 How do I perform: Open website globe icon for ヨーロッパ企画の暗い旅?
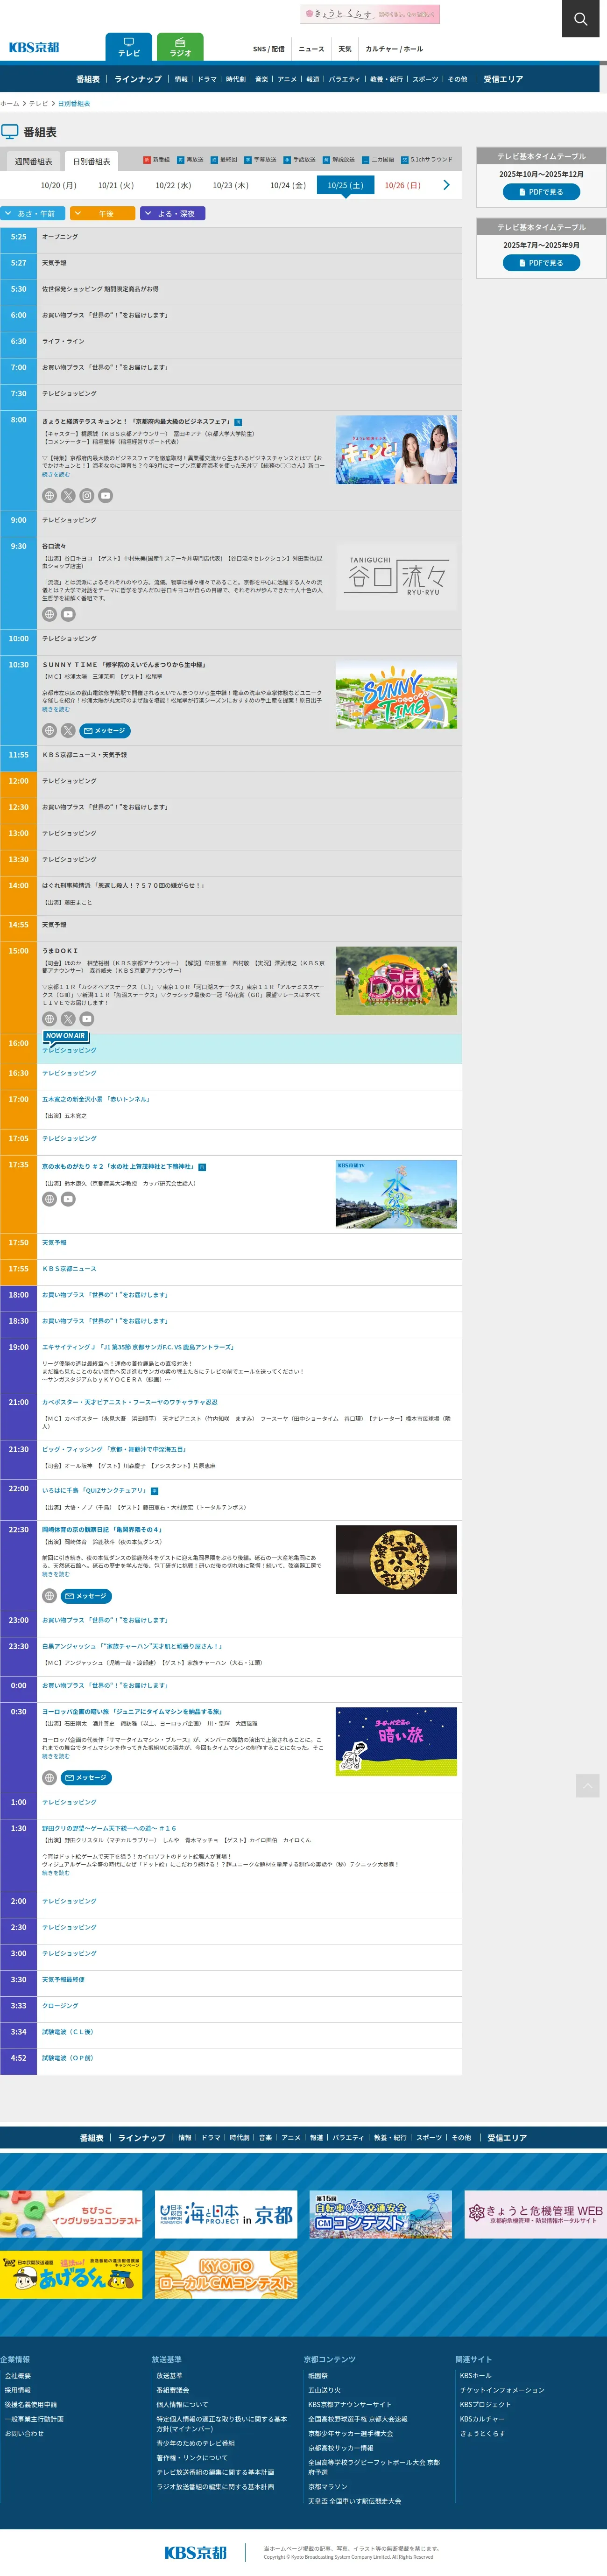pyautogui.click(x=49, y=1778)
